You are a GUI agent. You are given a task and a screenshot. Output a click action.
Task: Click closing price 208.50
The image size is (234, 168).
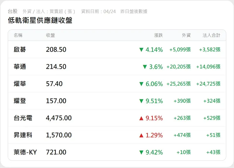[56, 49]
